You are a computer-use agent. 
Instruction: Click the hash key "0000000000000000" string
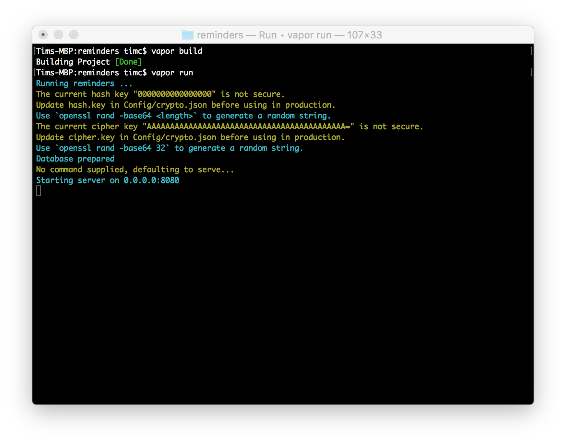click(x=175, y=94)
